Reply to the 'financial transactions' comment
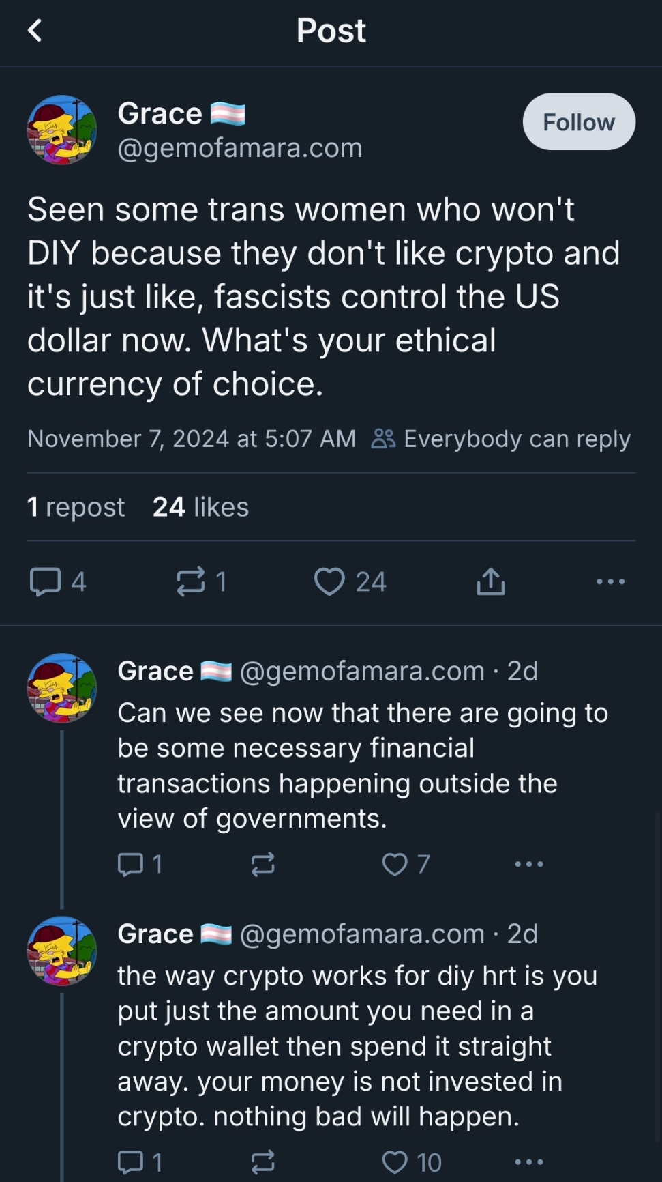Viewport: 662px width, 1182px height. coord(130,865)
